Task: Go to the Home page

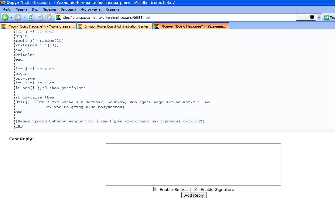Action: pos(49,17)
